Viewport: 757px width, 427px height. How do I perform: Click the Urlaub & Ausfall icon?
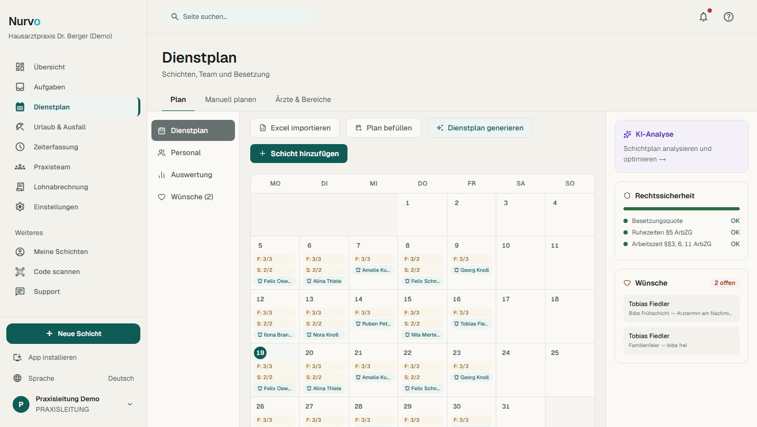click(x=20, y=127)
